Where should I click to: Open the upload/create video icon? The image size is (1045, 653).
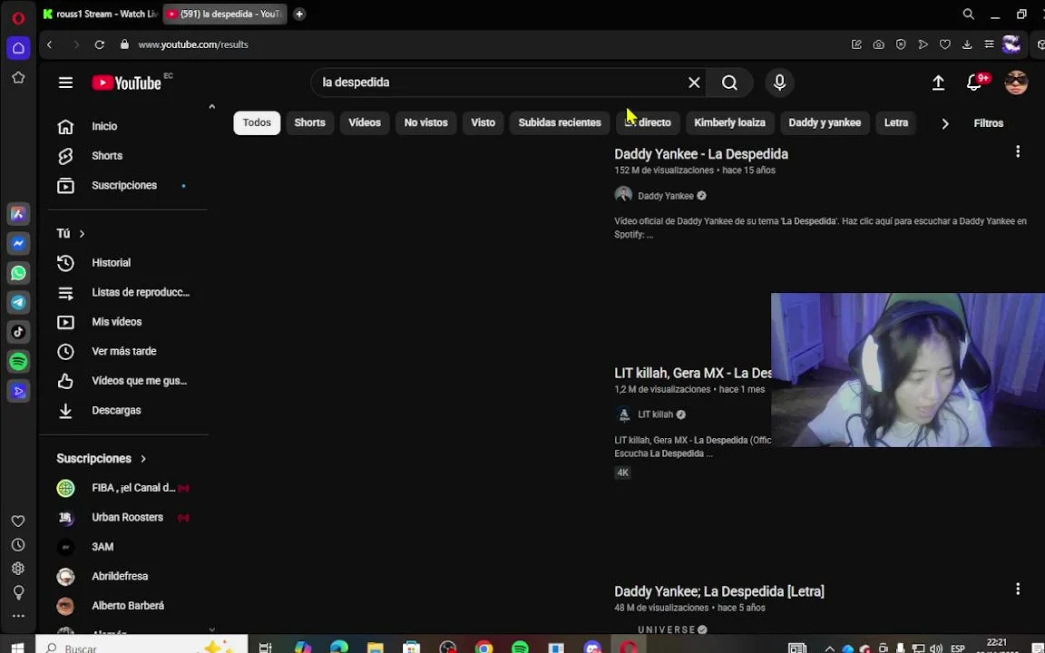pyautogui.click(x=938, y=83)
